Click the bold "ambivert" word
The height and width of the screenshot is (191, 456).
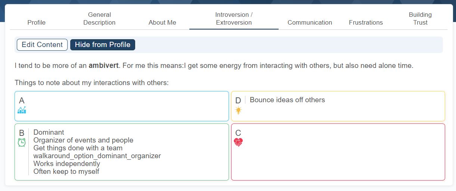pos(103,66)
